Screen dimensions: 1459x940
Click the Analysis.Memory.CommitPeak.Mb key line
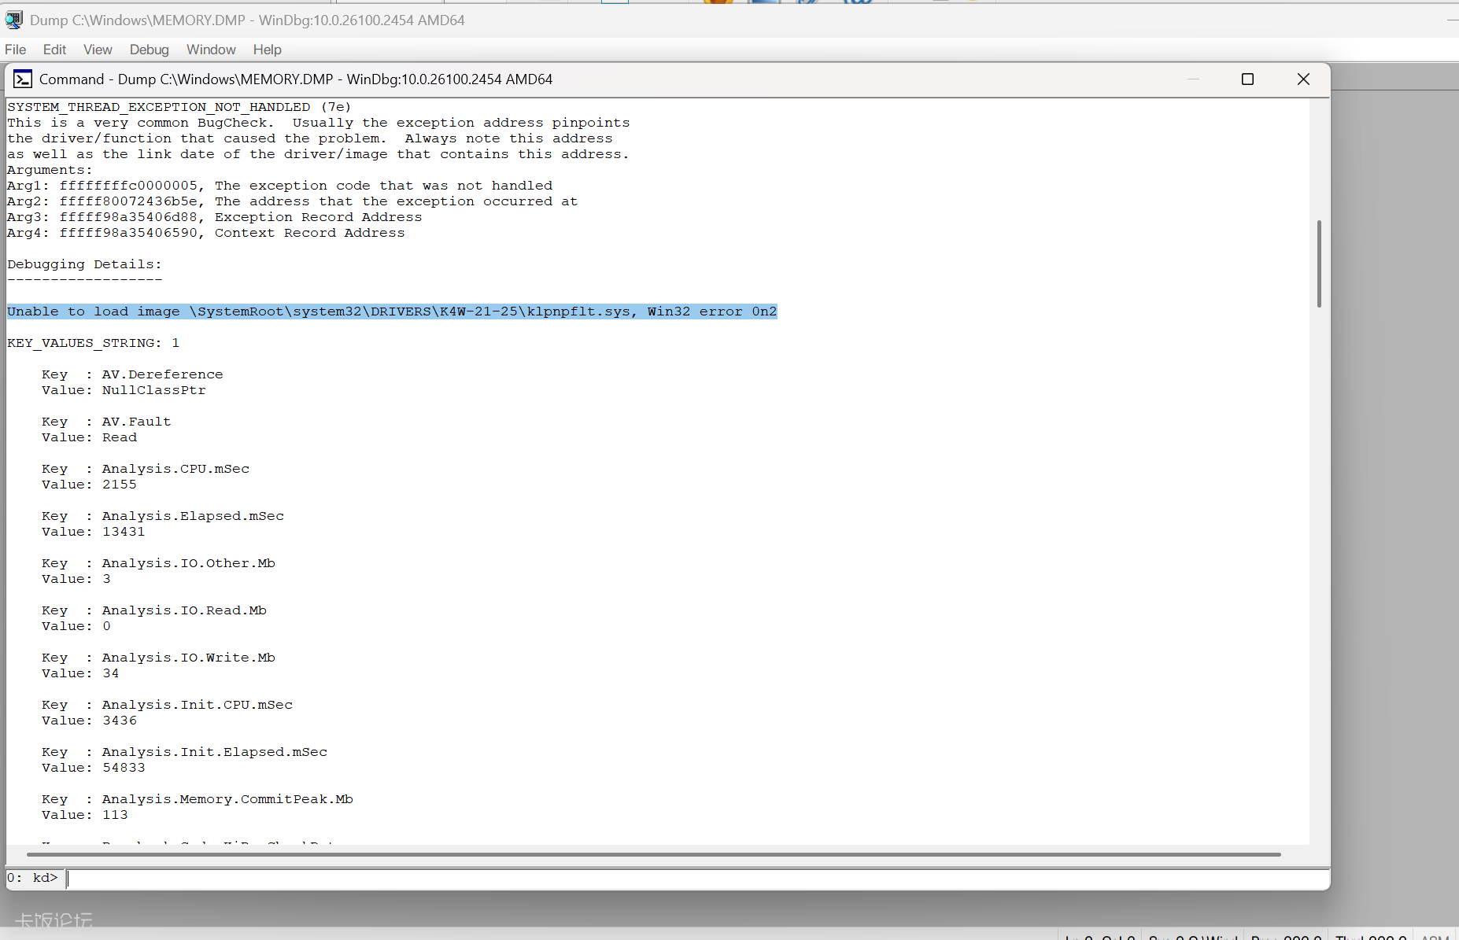click(x=198, y=799)
